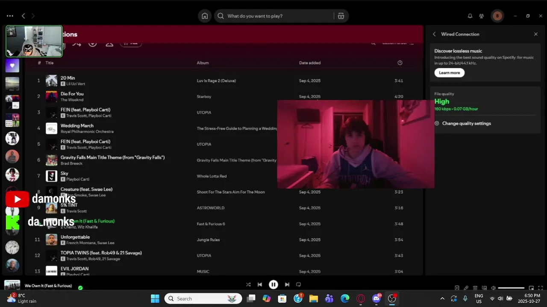Open the Fast & Furious 6 album link
547x307 pixels.
[x=211, y=224]
